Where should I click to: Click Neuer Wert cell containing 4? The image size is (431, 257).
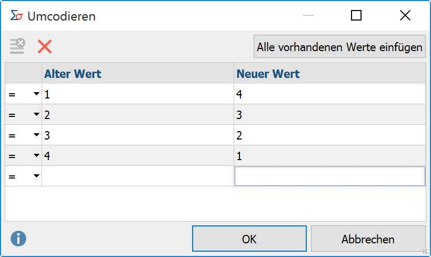click(x=329, y=94)
